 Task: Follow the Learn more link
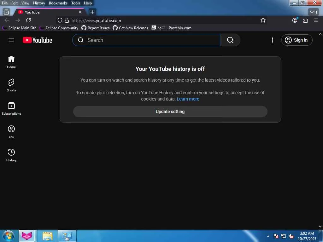pos(188,99)
